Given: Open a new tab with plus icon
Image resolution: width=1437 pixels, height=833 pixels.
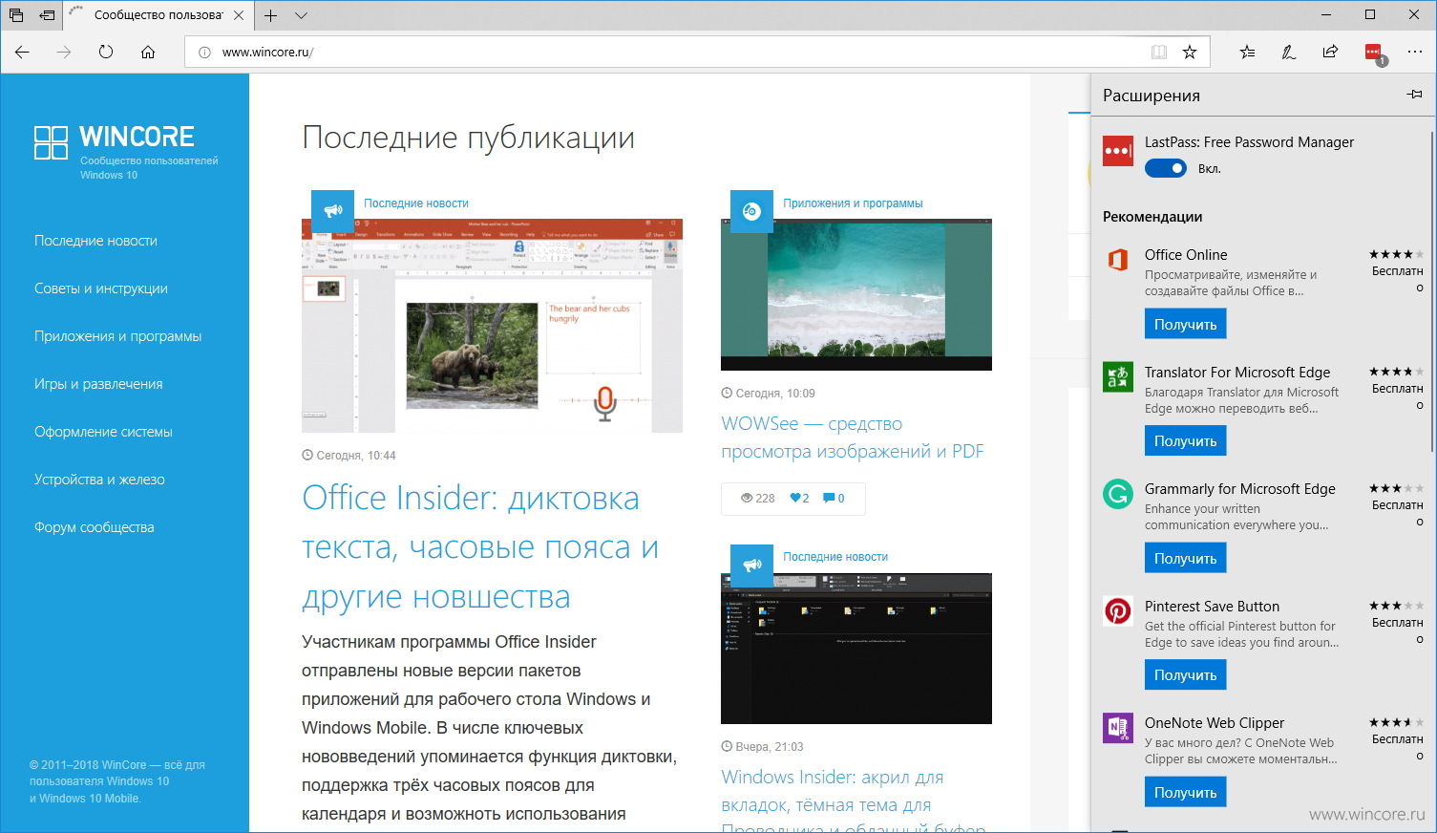Looking at the screenshot, I should click(270, 15).
